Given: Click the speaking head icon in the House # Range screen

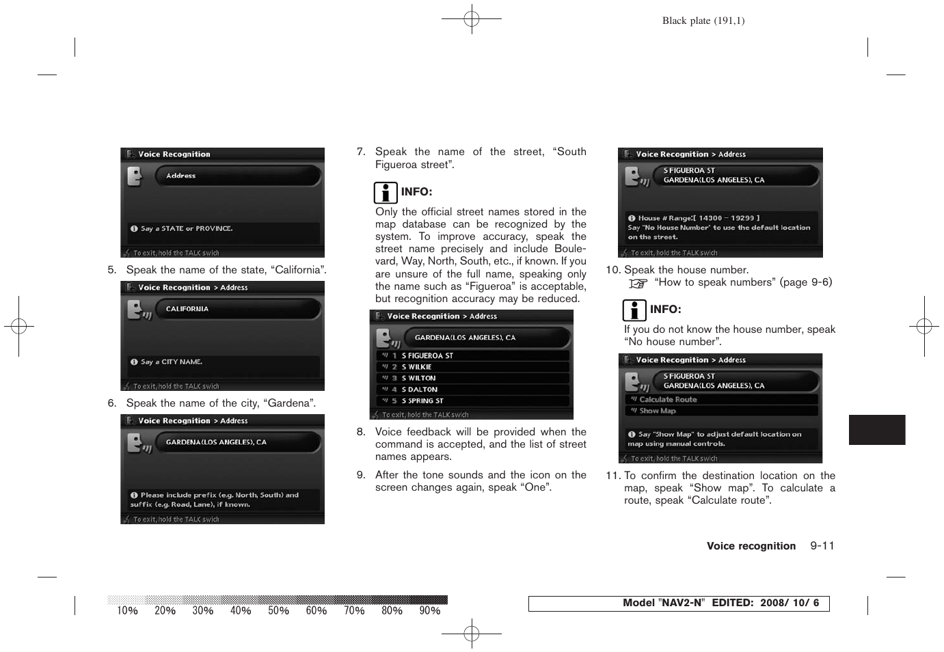Looking at the screenshot, I should coord(637,177).
